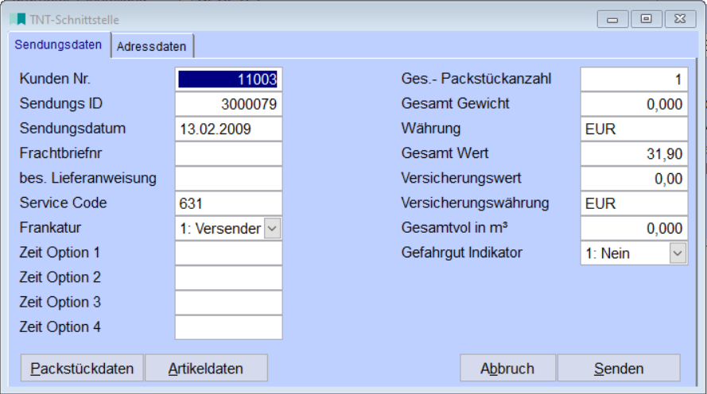The width and height of the screenshot is (707, 394).
Task: Click the Währung field showing EUR
Action: point(634,129)
